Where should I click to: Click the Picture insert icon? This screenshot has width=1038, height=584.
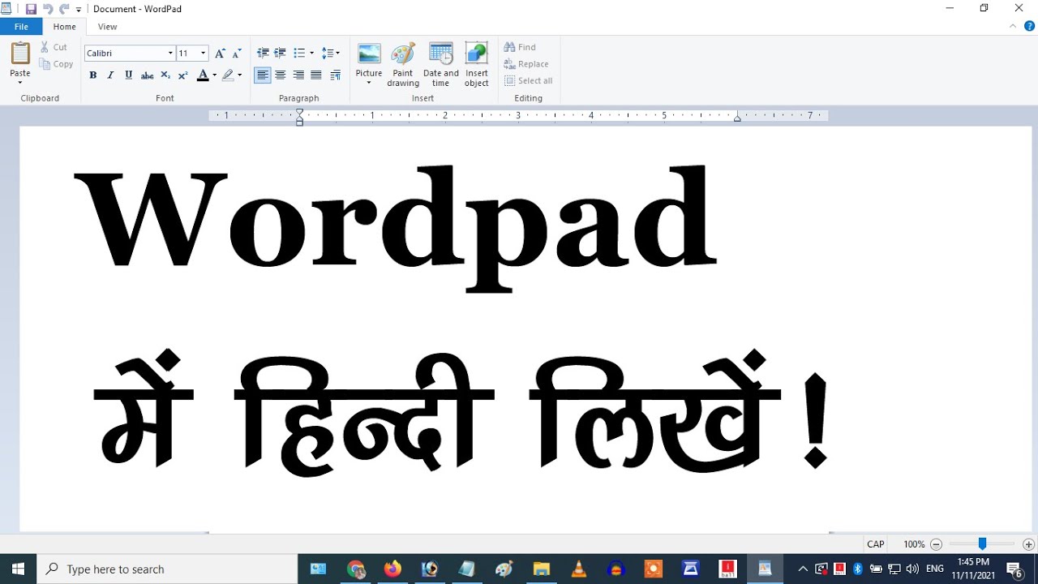(369, 54)
